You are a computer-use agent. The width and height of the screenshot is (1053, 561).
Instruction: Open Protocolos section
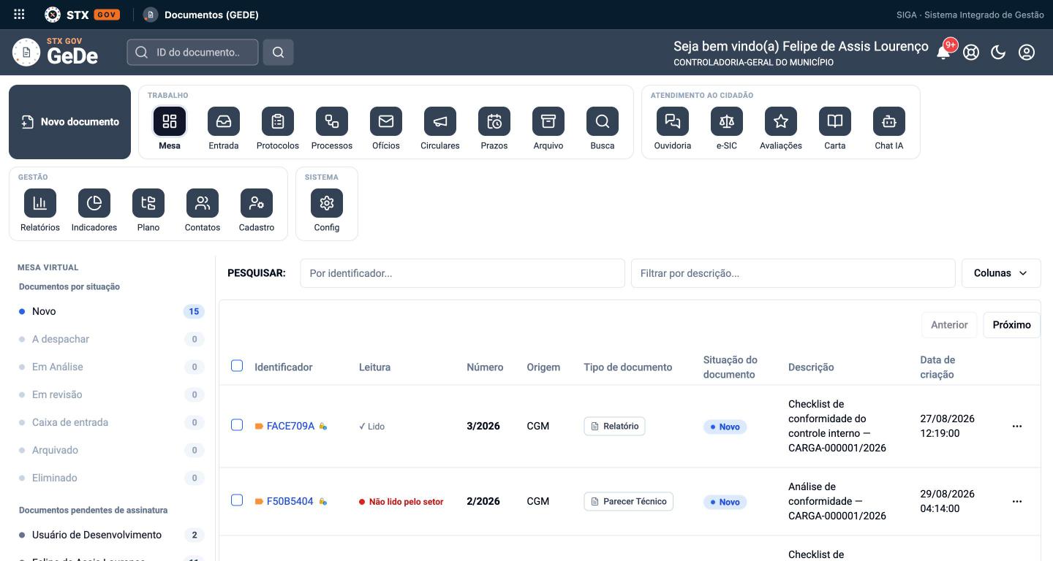(x=278, y=121)
